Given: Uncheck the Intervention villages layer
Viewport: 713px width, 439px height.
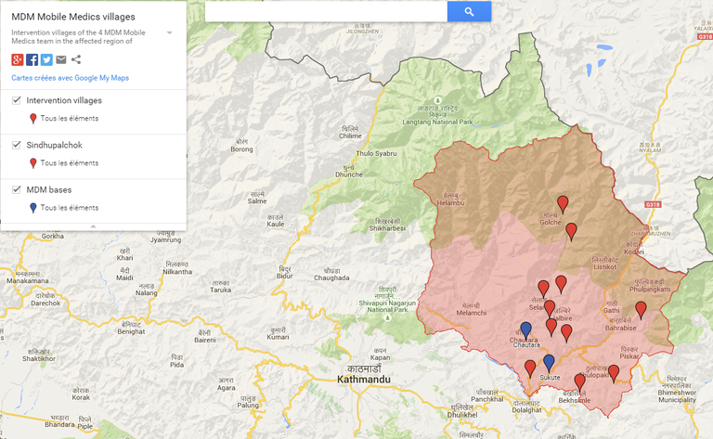Looking at the screenshot, I should click(x=17, y=100).
